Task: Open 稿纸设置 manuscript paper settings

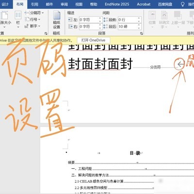Action: point(56,20)
